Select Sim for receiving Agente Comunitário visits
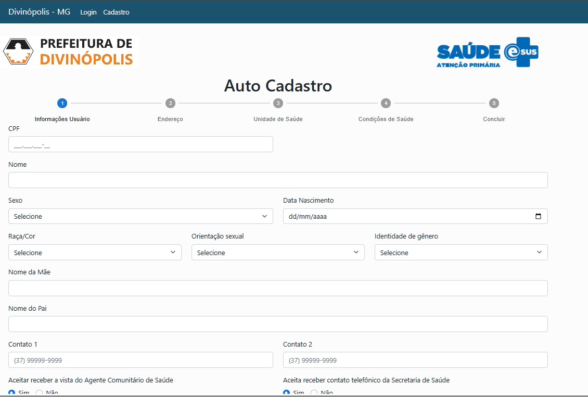The height and width of the screenshot is (397, 588). (11, 393)
